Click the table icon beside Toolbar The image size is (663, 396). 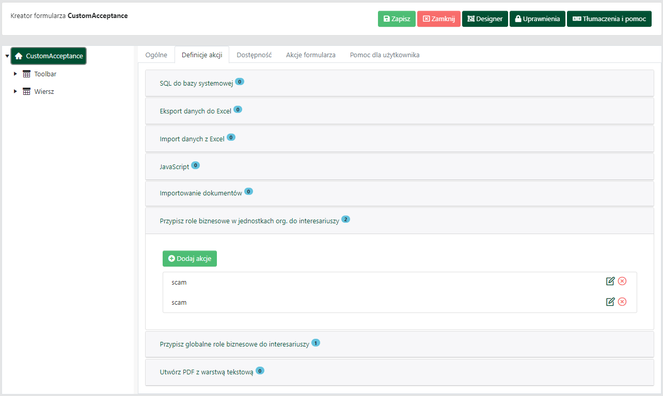pos(27,74)
